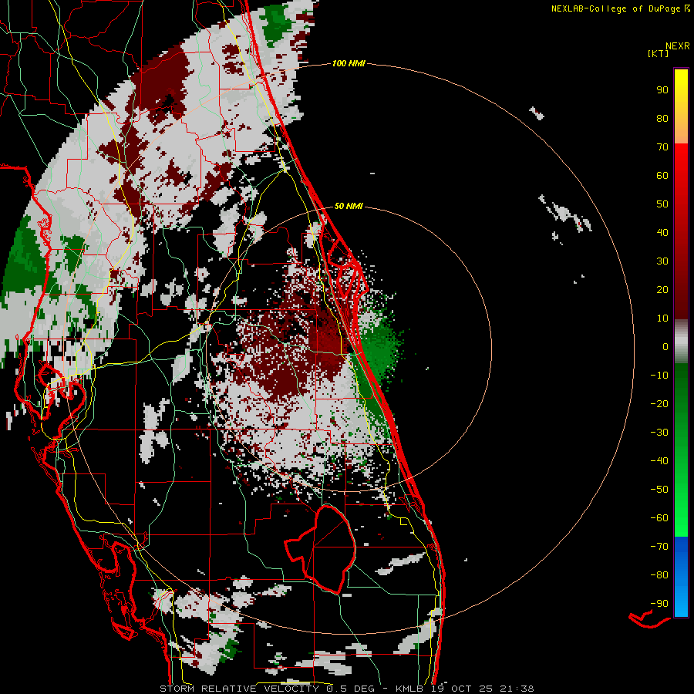Click the 90 value on the velocity scale
694x694 pixels.
662,90
